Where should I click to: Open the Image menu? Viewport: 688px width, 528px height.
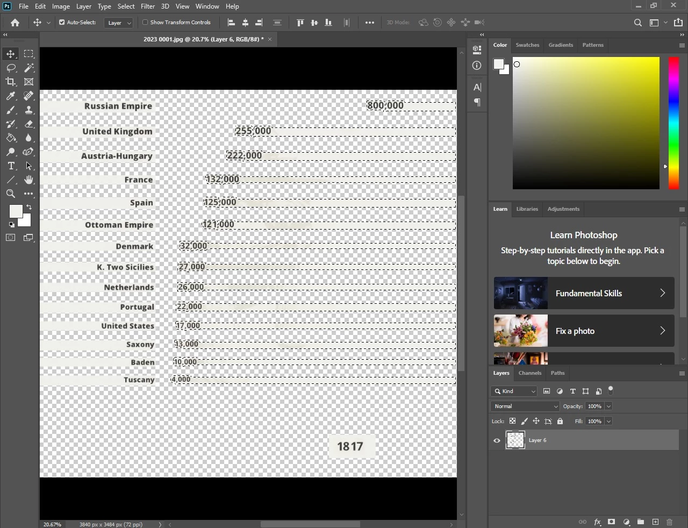[61, 6]
